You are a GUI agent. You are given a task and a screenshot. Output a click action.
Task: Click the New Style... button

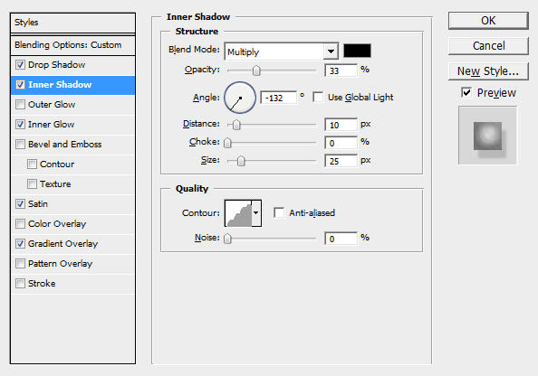tap(488, 71)
